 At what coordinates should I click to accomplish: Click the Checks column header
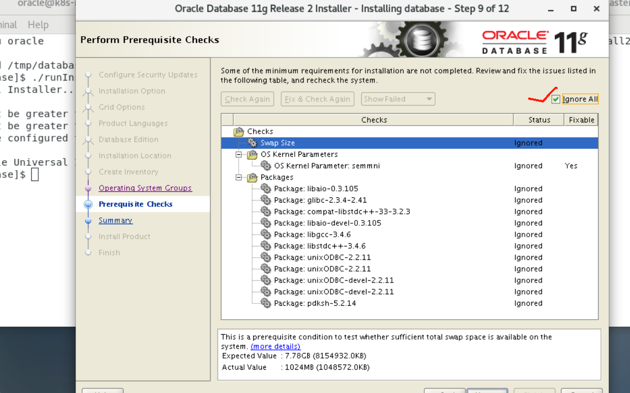374,120
